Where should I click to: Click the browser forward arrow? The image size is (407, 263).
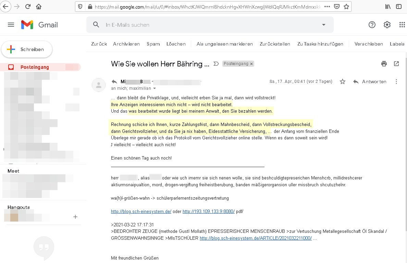point(17,7)
